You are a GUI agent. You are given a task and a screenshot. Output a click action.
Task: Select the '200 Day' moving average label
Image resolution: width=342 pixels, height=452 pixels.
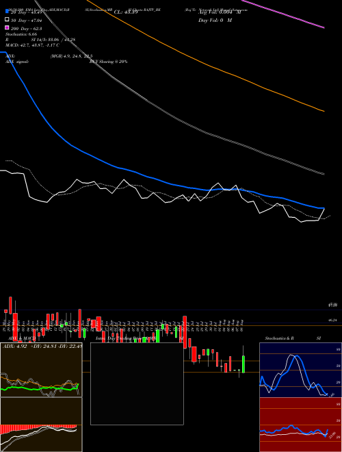click(27, 29)
